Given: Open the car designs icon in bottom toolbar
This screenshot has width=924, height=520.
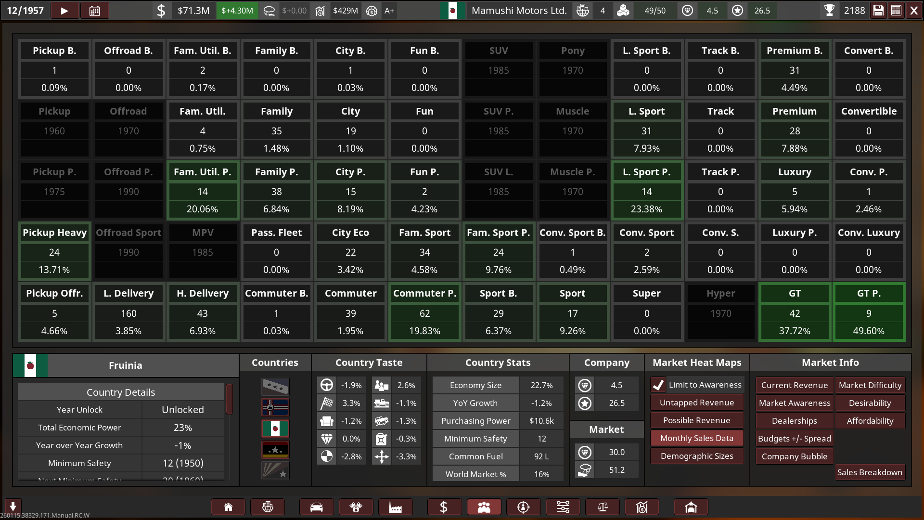Looking at the screenshot, I should pos(316,507).
